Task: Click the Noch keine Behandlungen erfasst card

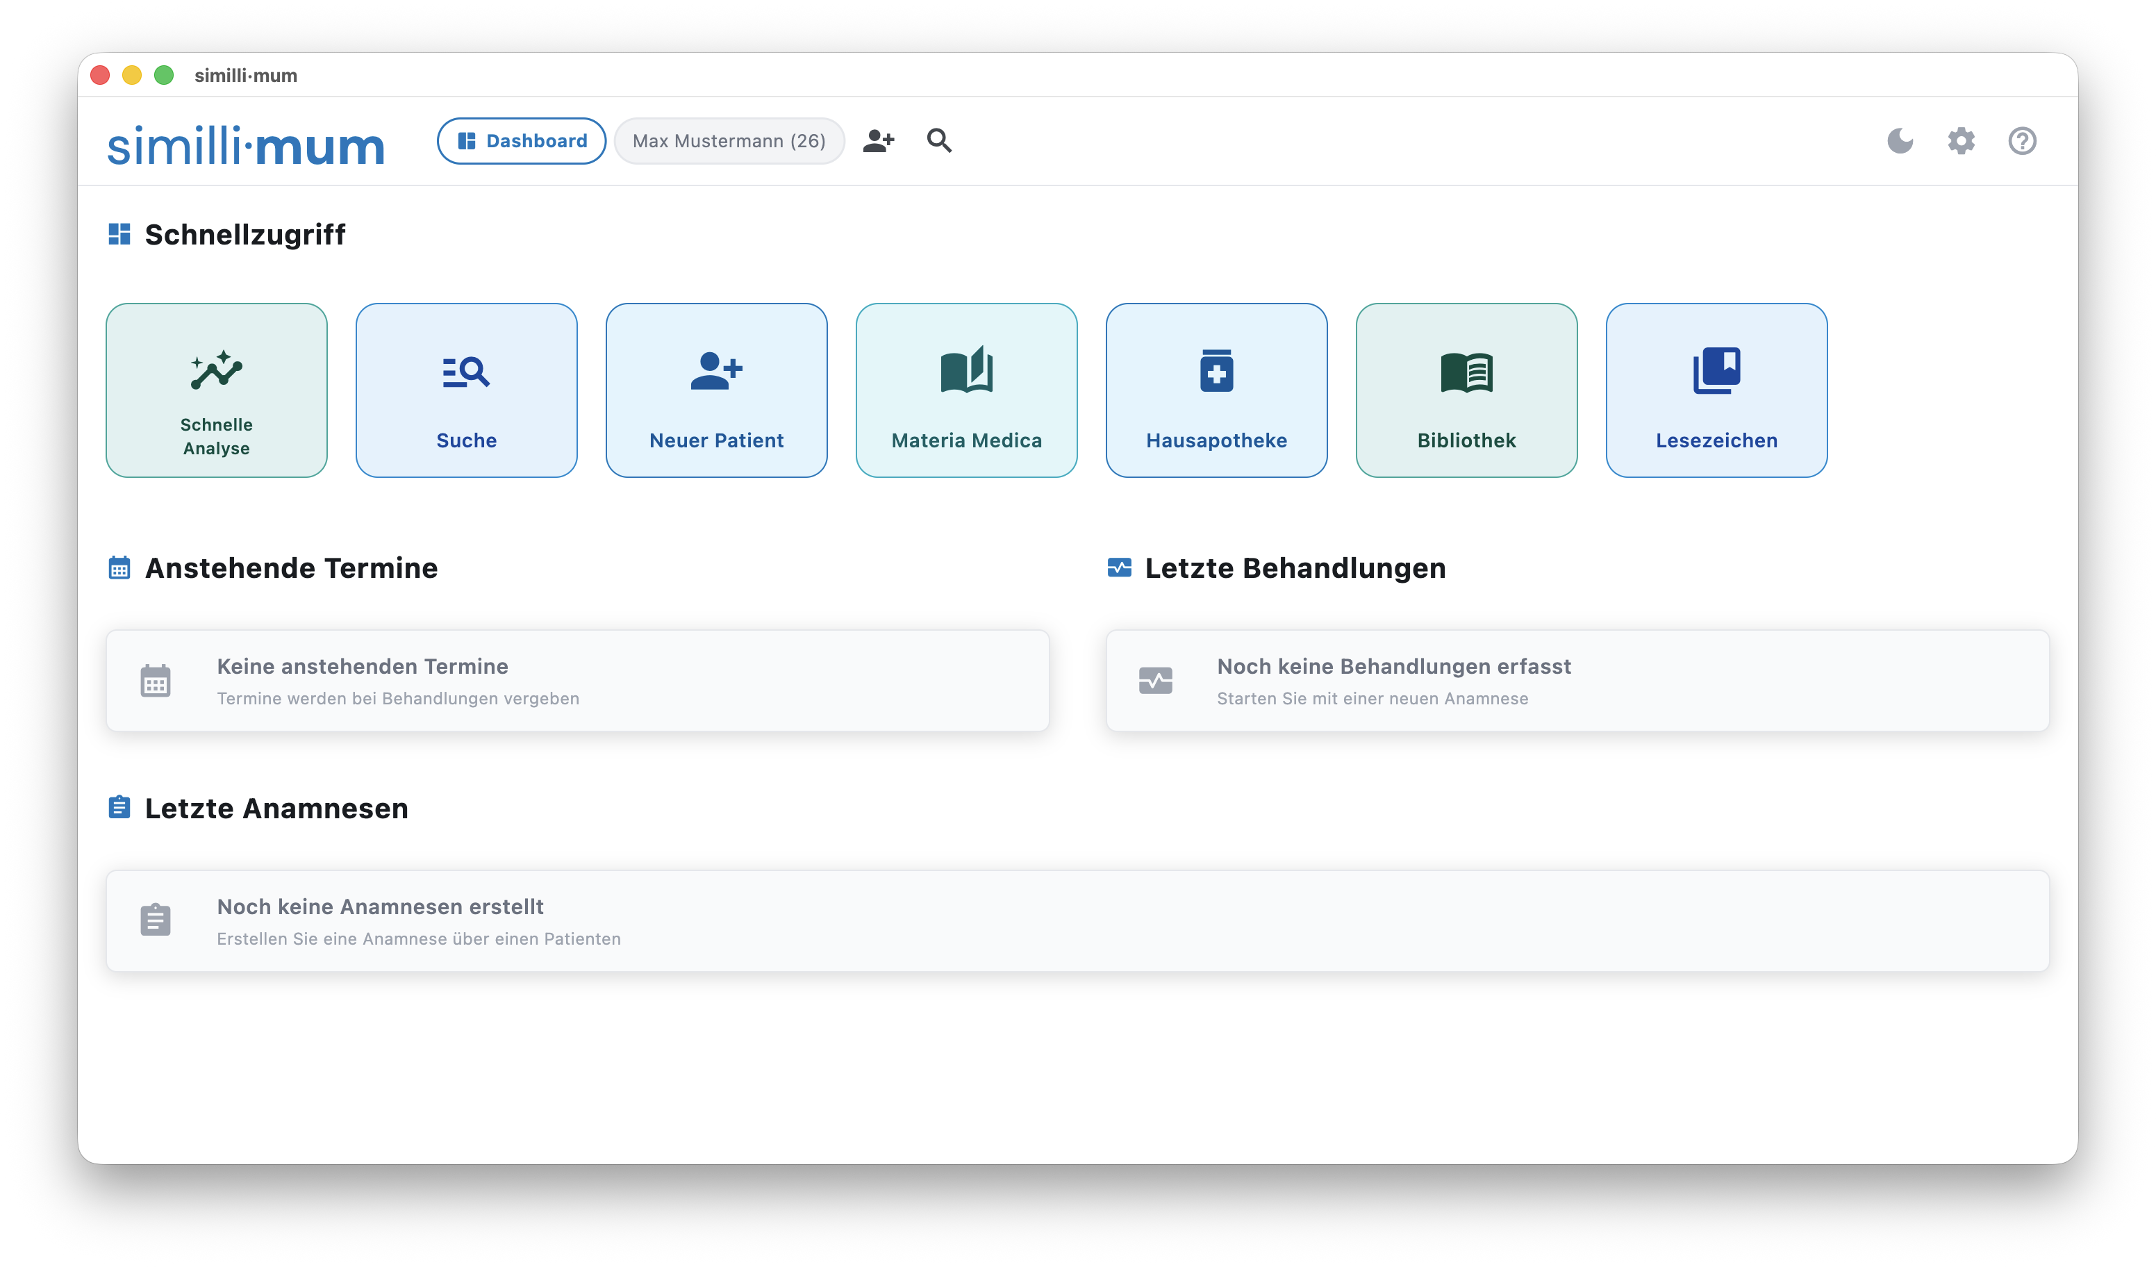Action: 1577,680
